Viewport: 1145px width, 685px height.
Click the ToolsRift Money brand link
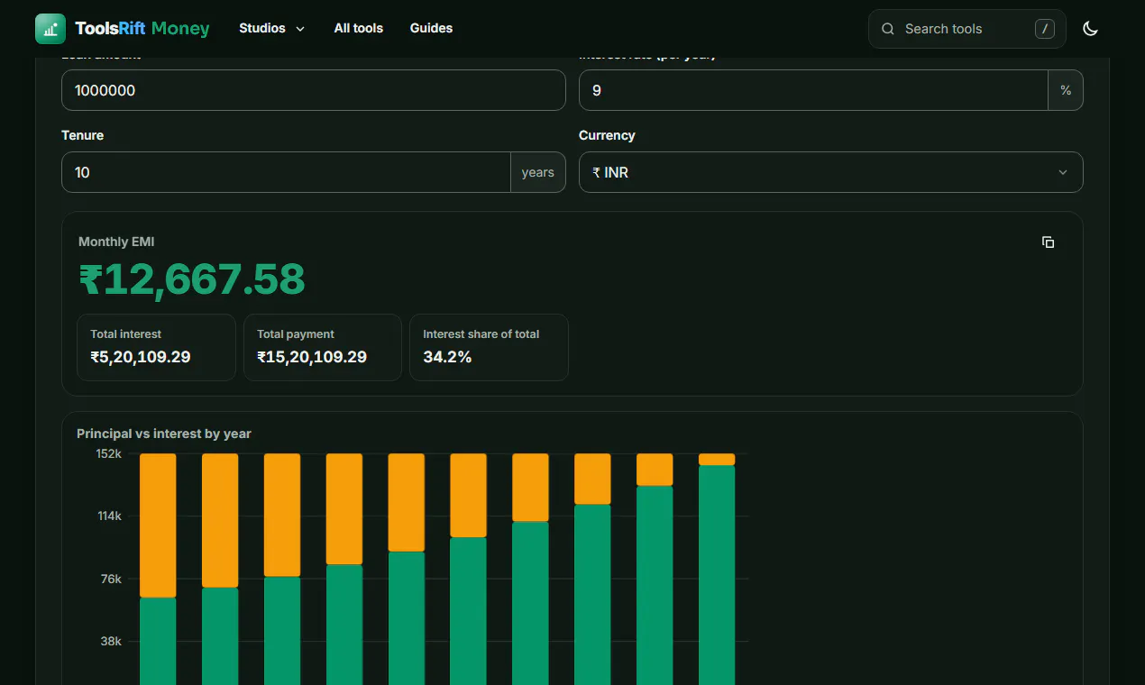coord(123,29)
